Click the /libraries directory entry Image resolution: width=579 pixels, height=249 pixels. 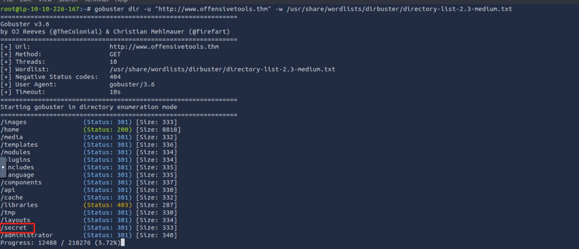[19, 205]
